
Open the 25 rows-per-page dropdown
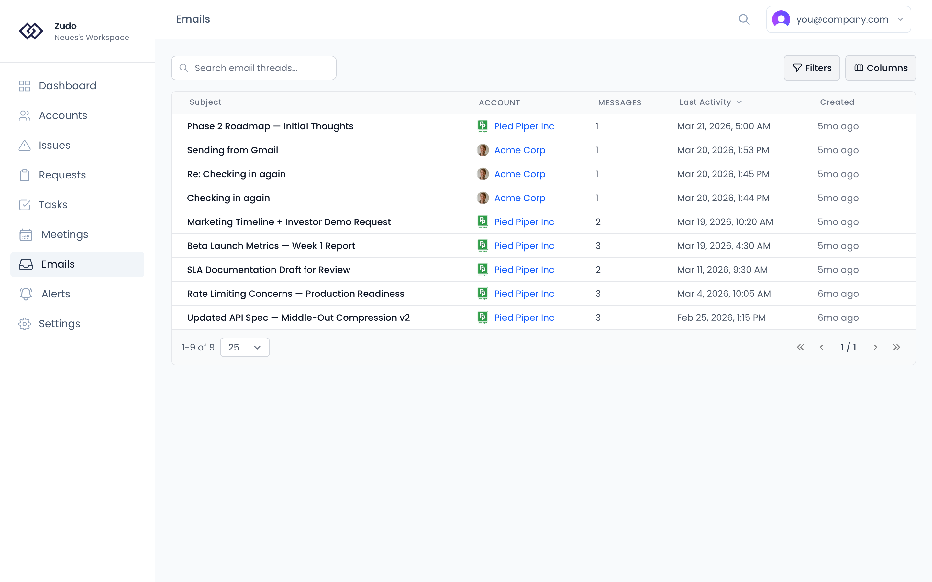(245, 347)
